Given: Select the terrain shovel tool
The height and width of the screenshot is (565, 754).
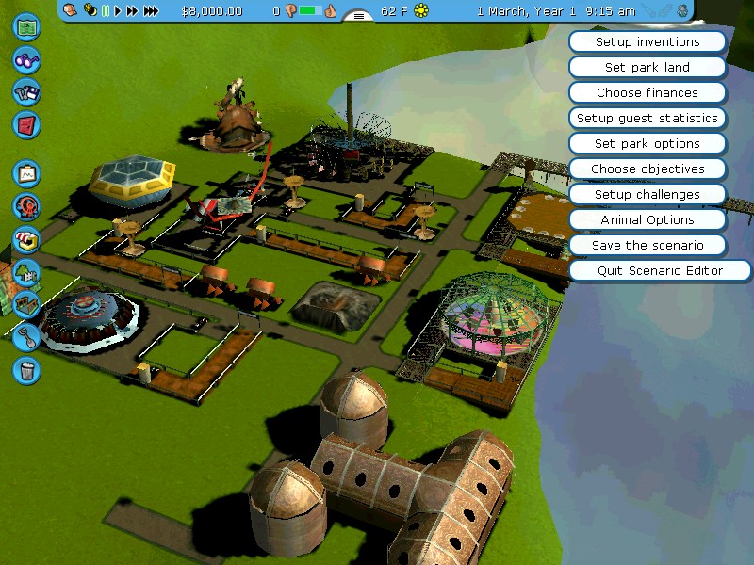Looking at the screenshot, I should click(27, 335).
